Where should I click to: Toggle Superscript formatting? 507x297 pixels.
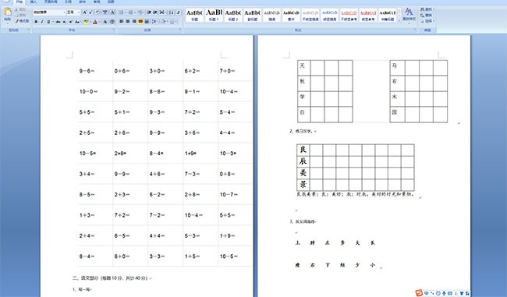[x=70, y=22]
